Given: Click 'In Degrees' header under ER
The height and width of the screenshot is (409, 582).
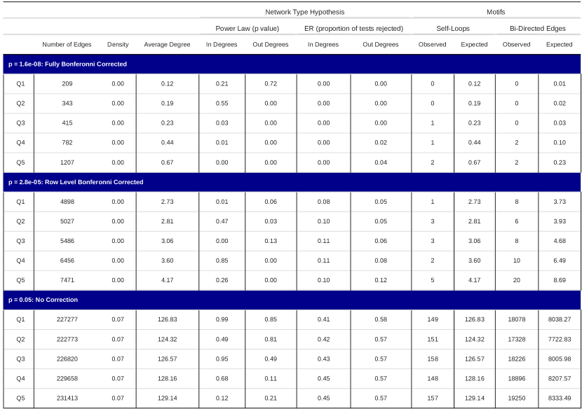Looking at the screenshot, I should [323, 45].
